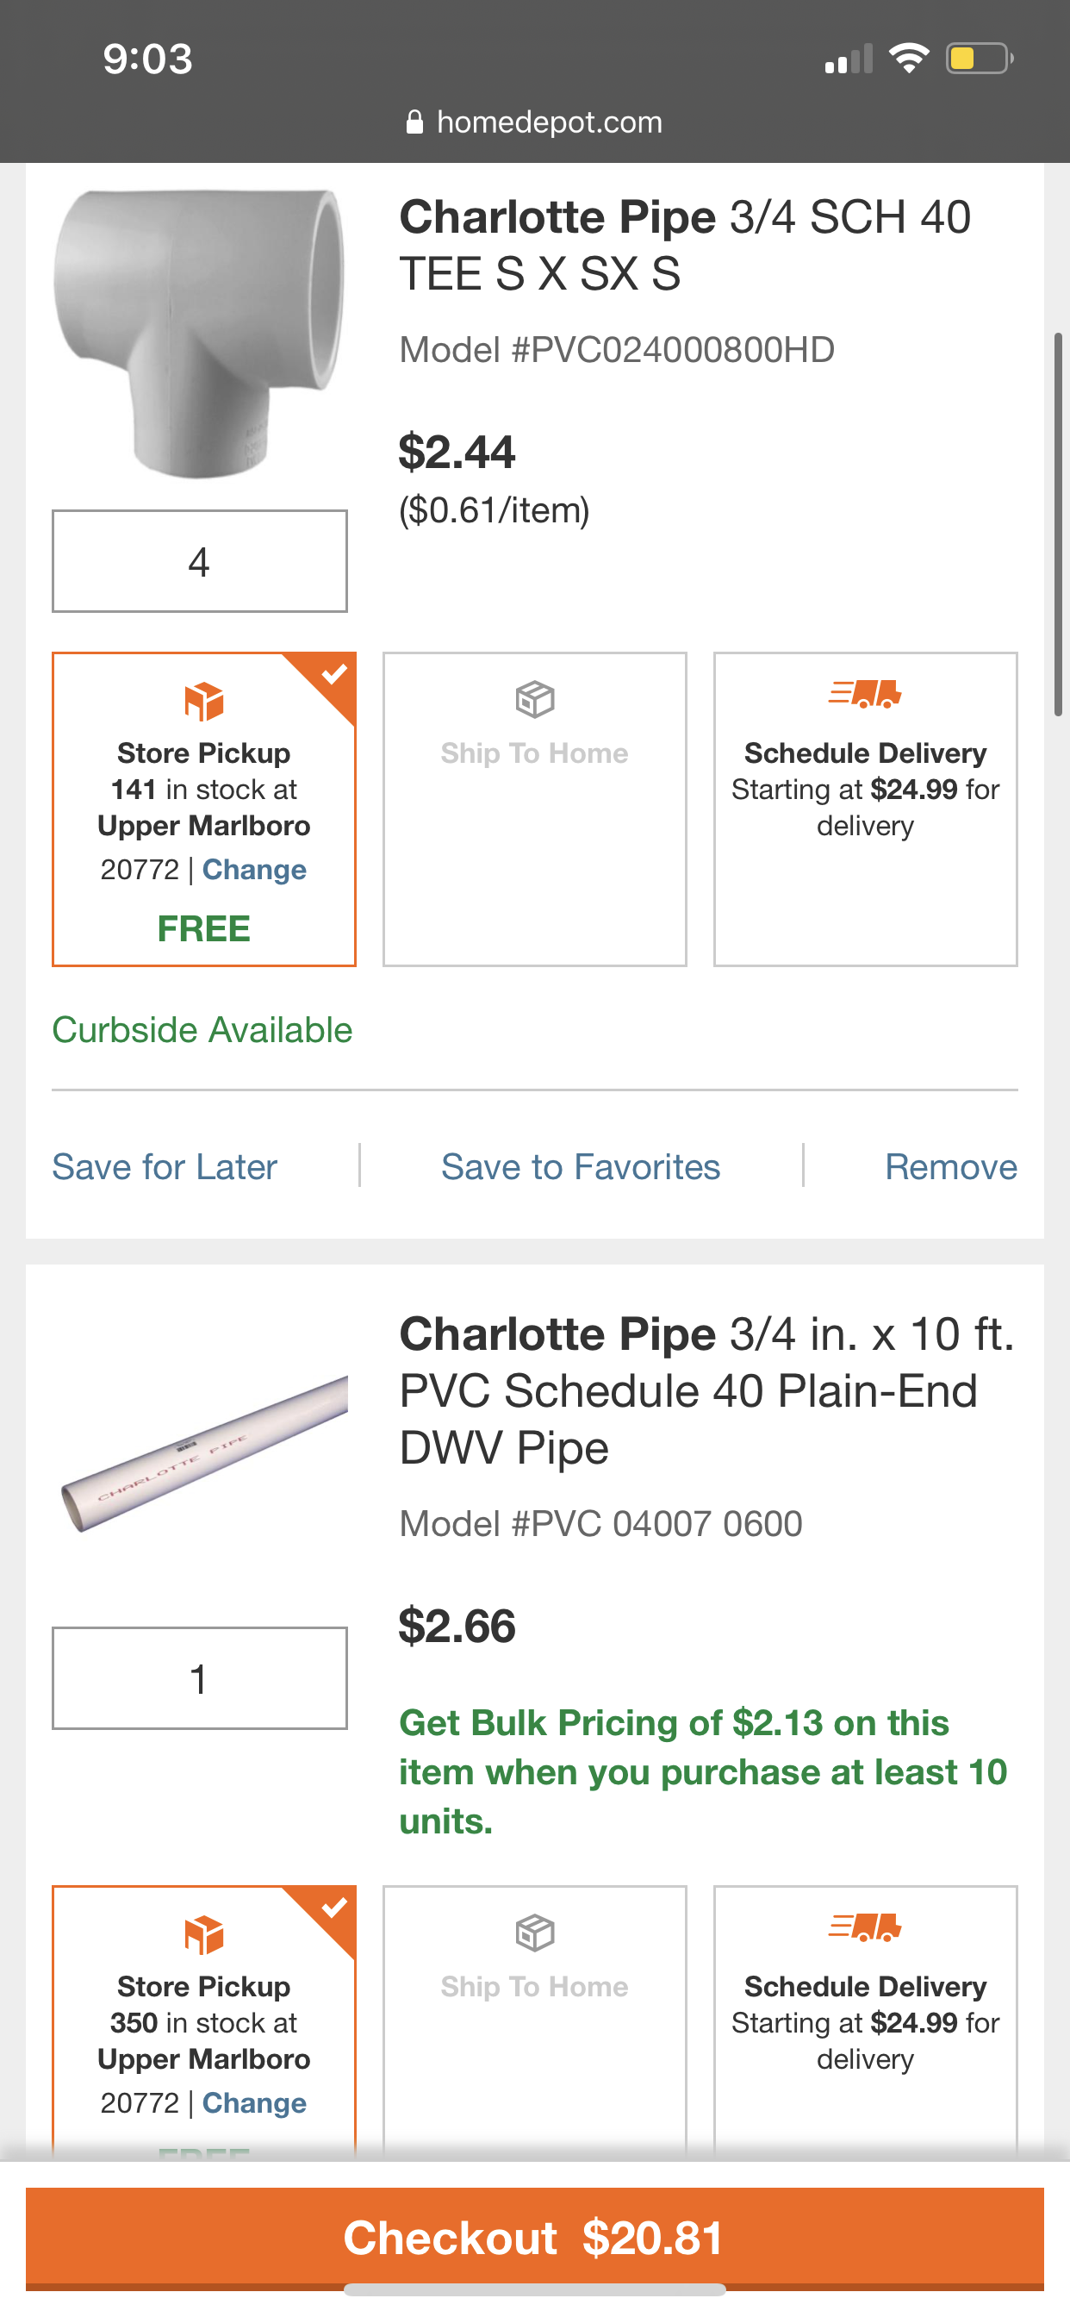
Task: Tap the Ship To Home package icon for PVC pipe
Action: (535, 1932)
